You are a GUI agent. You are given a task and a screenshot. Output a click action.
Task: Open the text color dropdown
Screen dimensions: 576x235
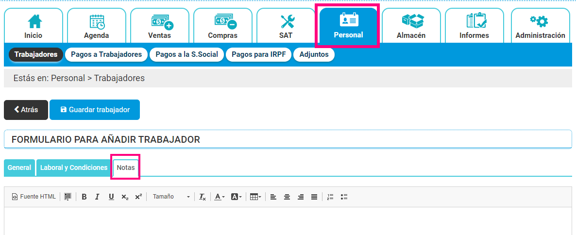pos(220,197)
